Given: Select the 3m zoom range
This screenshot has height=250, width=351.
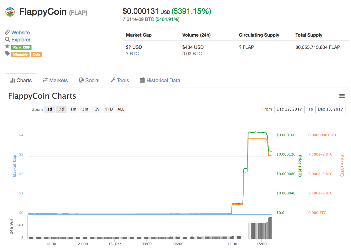Looking at the screenshot, I should [x=85, y=109].
